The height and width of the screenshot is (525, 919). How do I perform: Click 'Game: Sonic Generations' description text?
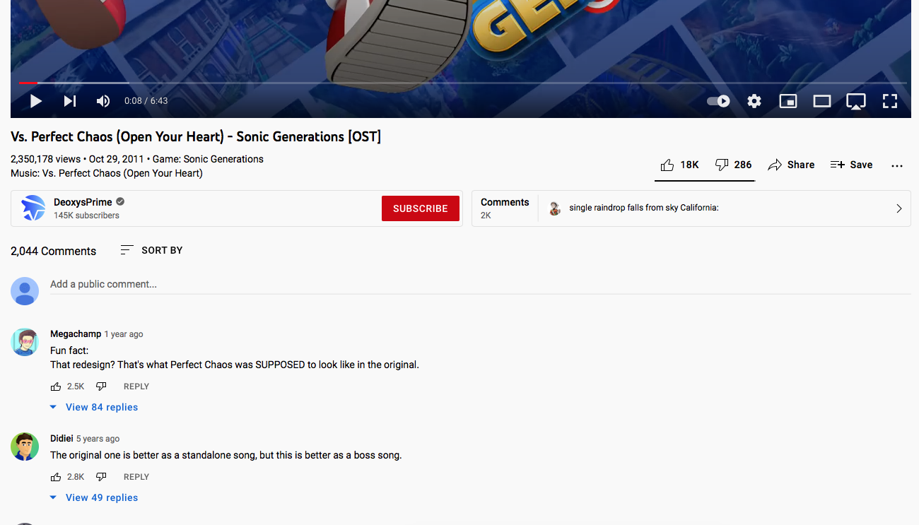coord(208,159)
